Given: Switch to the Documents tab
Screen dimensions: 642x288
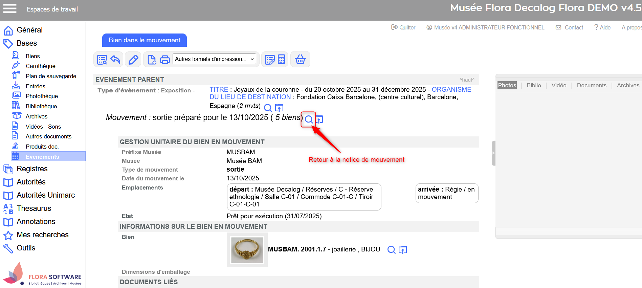Looking at the screenshot, I should (591, 85).
